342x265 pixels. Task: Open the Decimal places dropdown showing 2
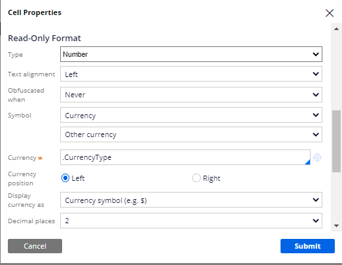click(191, 221)
